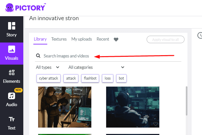This screenshot has width=202, height=135.
Task: Click the visuals library vertical scrollbar
Action: point(186,101)
